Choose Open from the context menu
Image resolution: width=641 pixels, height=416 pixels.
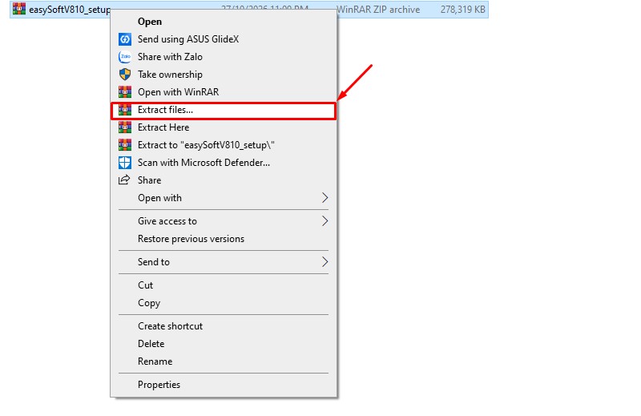pos(224,22)
